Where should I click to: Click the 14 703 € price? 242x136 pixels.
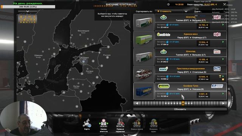[x=203, y=25]
